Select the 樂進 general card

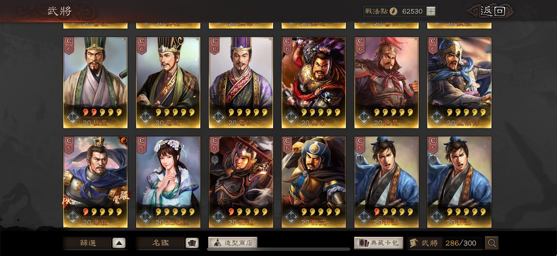pos(241,182)
